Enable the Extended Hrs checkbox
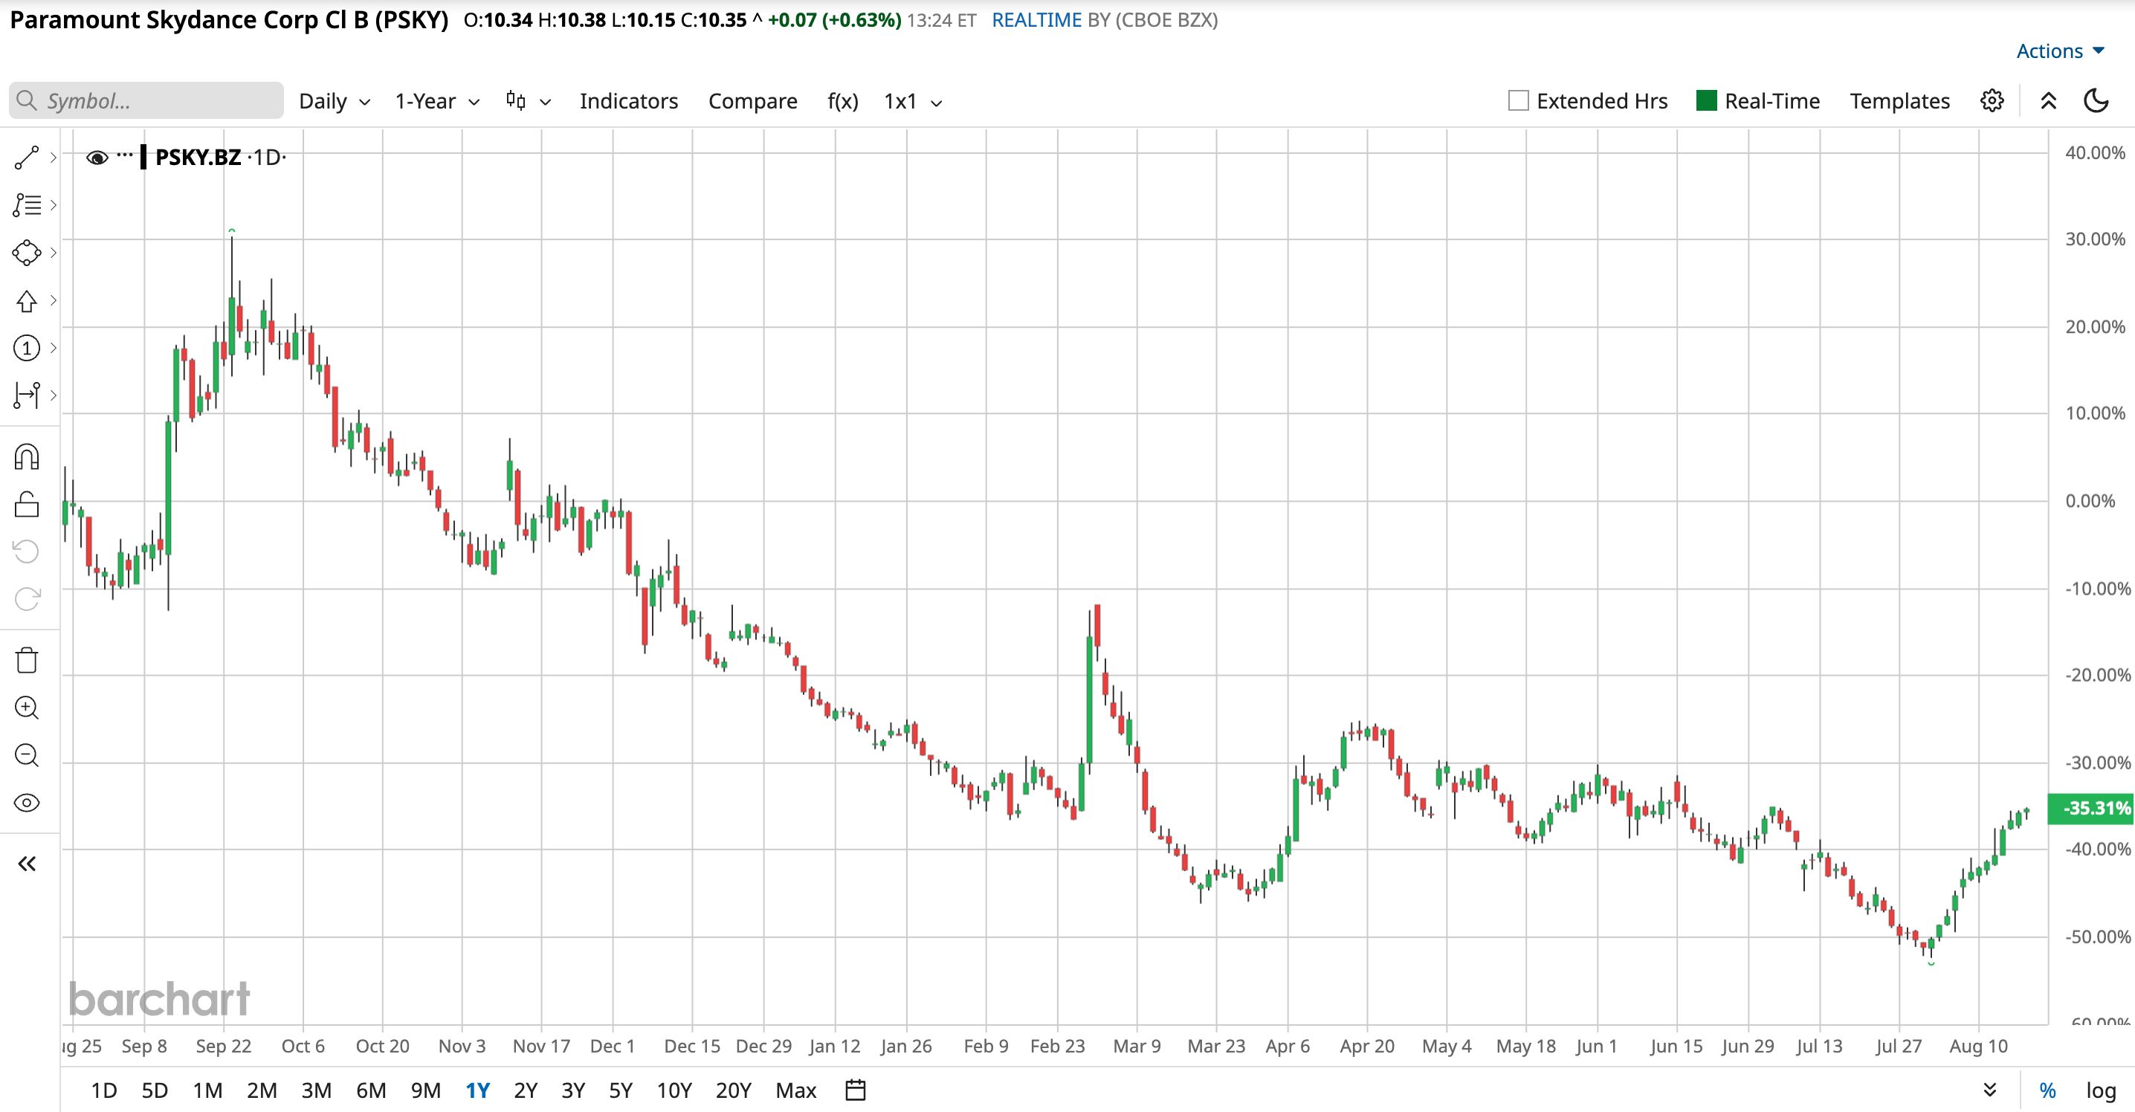Viewport: 2135px width, 1112px height. [x=1519, y=101]
